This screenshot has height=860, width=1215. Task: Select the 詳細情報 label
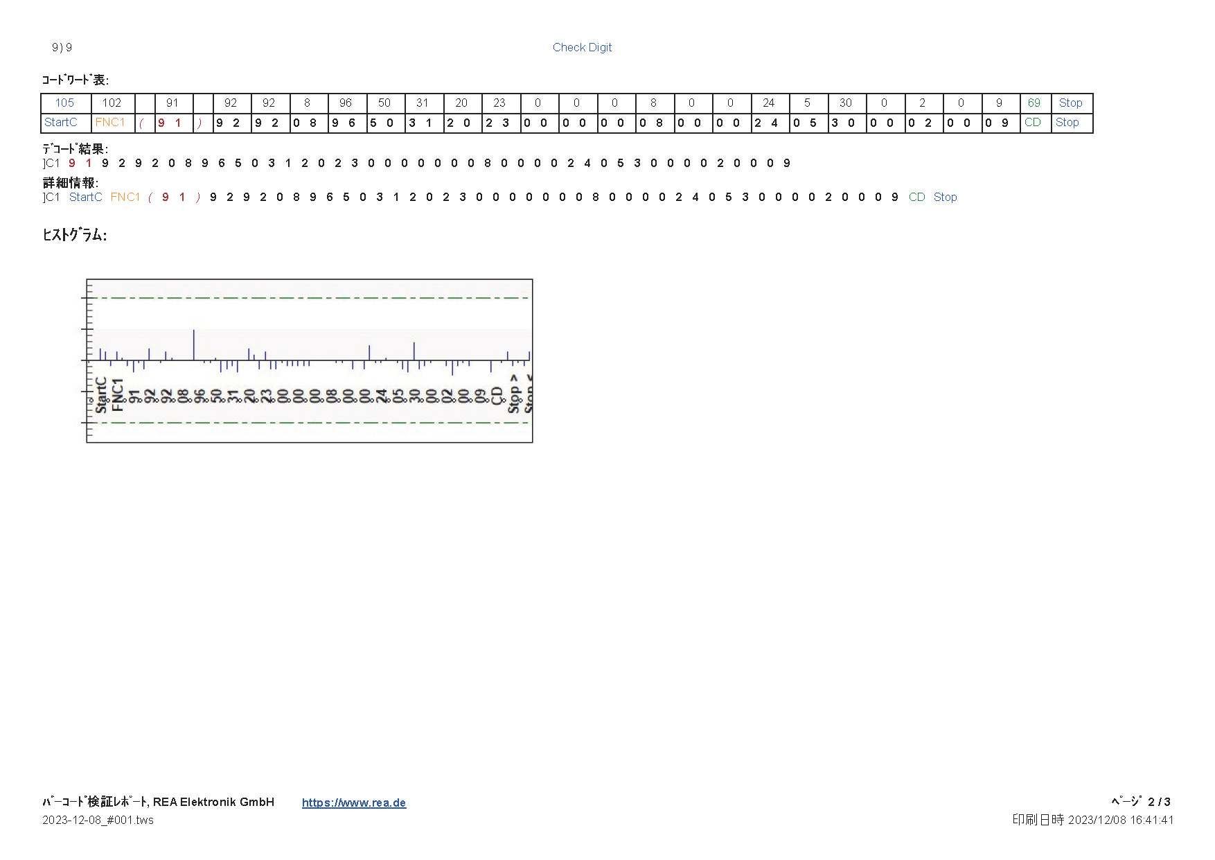70,182
